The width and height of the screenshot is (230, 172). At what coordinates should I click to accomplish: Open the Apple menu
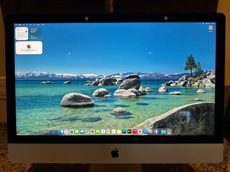(x=16, y=25)
